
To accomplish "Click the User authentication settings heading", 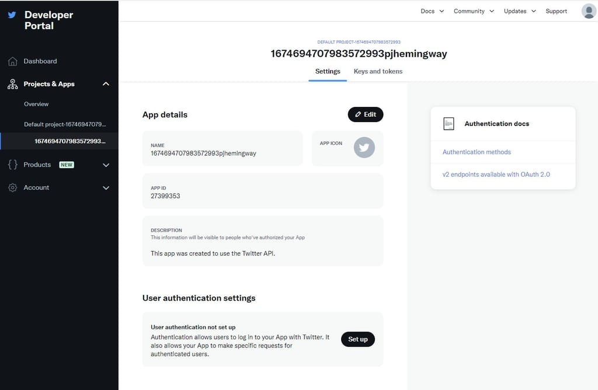I will [199, 298].
